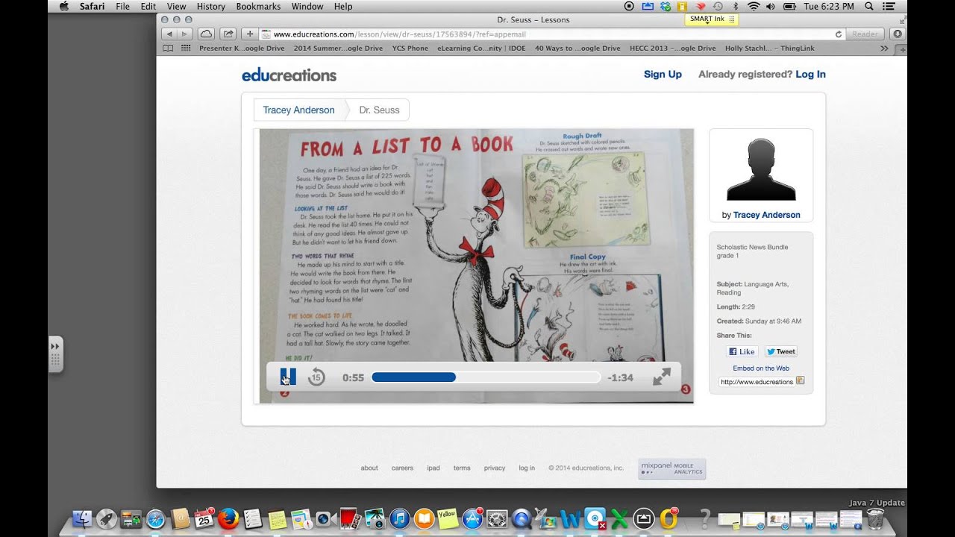Viewport: 955px width, 537px height.
Task: Open the Top Sites grid icon
Action: [186, 48]
